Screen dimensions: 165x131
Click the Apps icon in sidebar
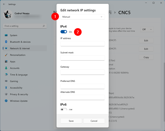(x=6, y=61)
